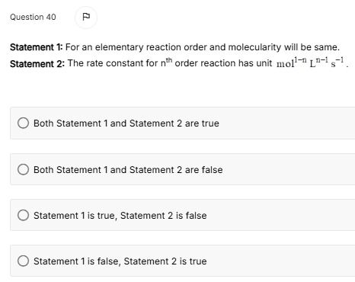
Task: Choose radio: Statement 1 true, Statement 2 false
Action: coord(23,215)
